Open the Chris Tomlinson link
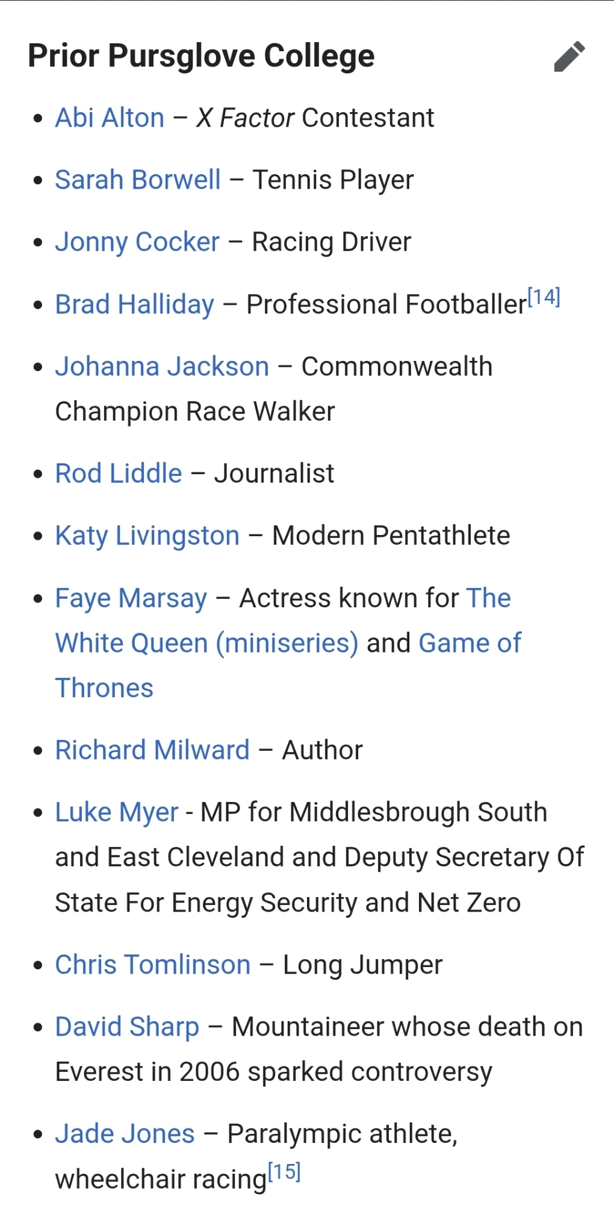 click(153, 965)
